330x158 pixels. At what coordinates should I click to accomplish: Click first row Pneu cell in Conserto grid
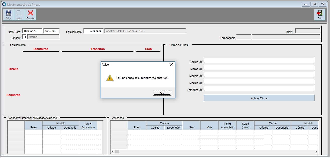coord(33,132)
